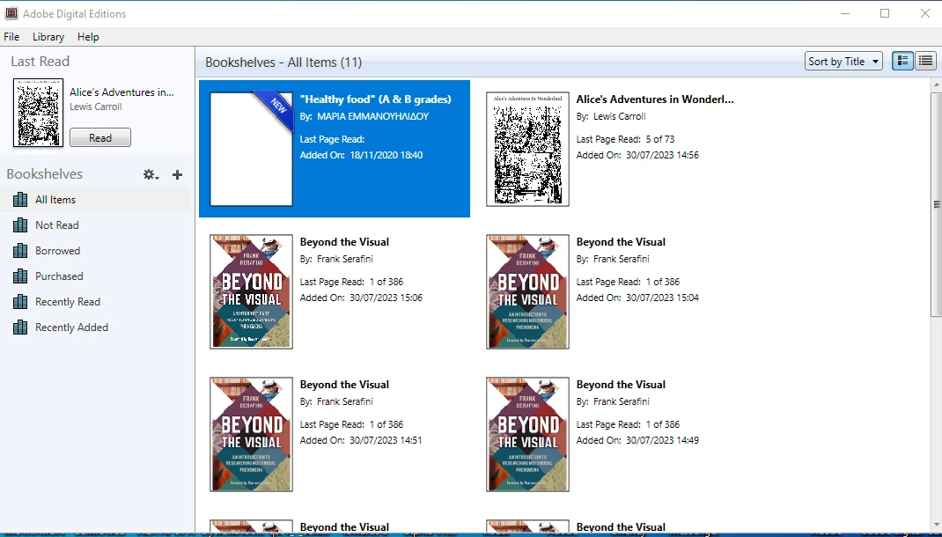Select the All Items bookshelf

96,200
